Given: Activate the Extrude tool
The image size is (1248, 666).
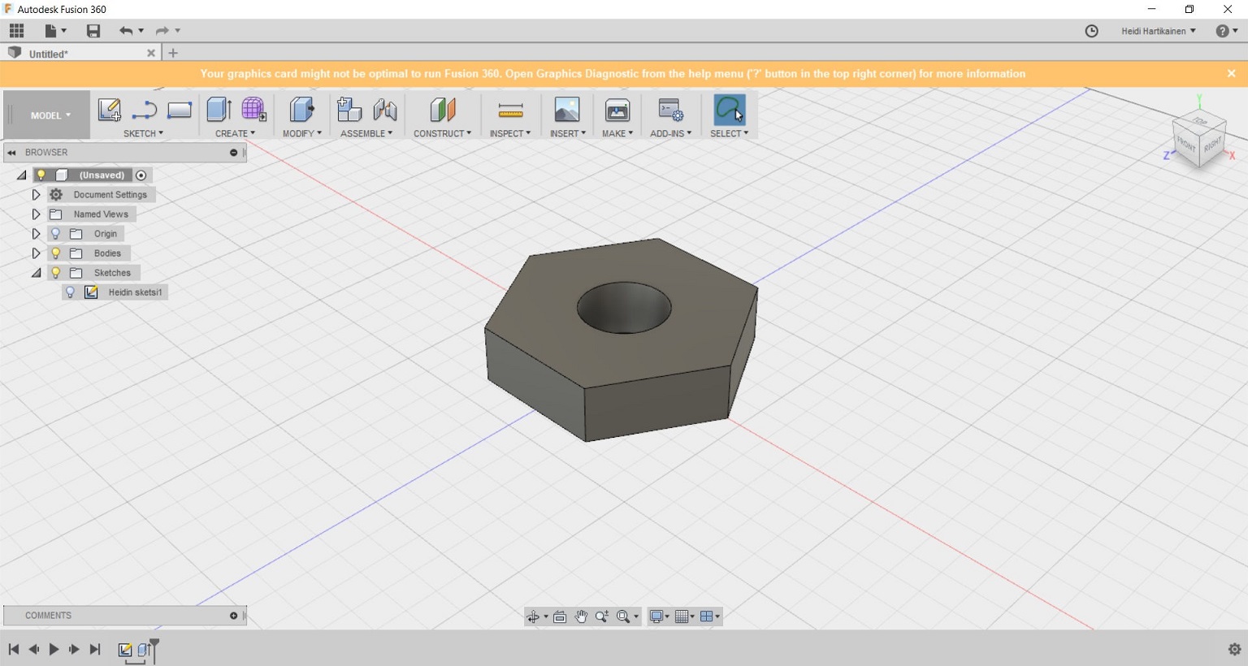Looking at the screenshot, I should (219, 110).
